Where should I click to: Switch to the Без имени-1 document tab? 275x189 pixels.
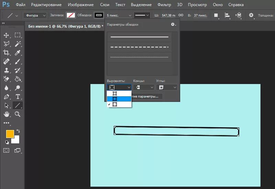pyautogui.click(x=66, y=26)
